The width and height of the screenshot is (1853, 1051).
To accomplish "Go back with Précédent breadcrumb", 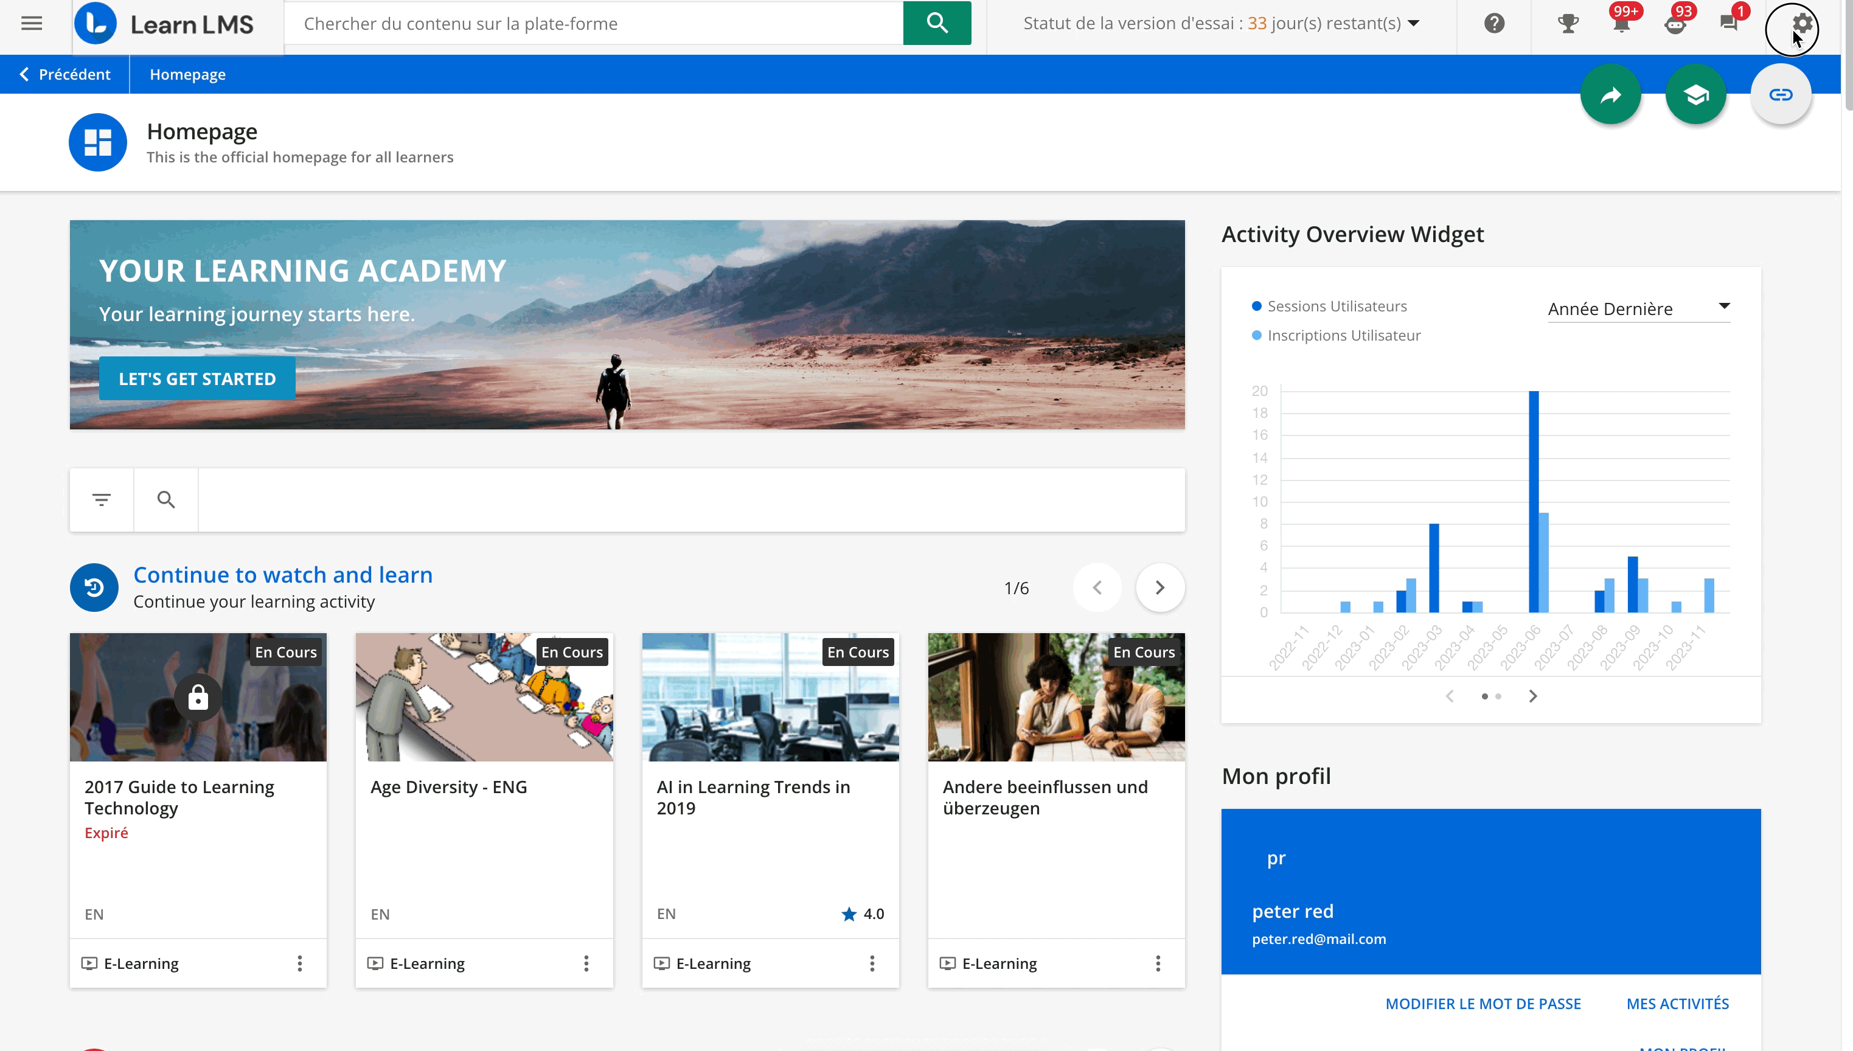I will (65, 74).
